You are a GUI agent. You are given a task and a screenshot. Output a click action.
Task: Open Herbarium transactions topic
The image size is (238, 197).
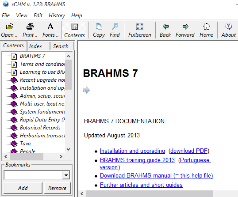(42, 136)
